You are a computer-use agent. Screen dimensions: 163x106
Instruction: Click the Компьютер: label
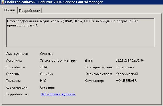tap(94, 81)
